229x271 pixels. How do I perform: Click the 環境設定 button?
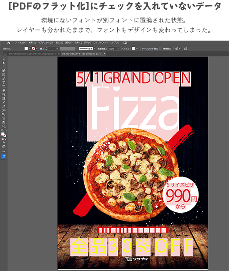pyautogui.click(x=167, y=49)
